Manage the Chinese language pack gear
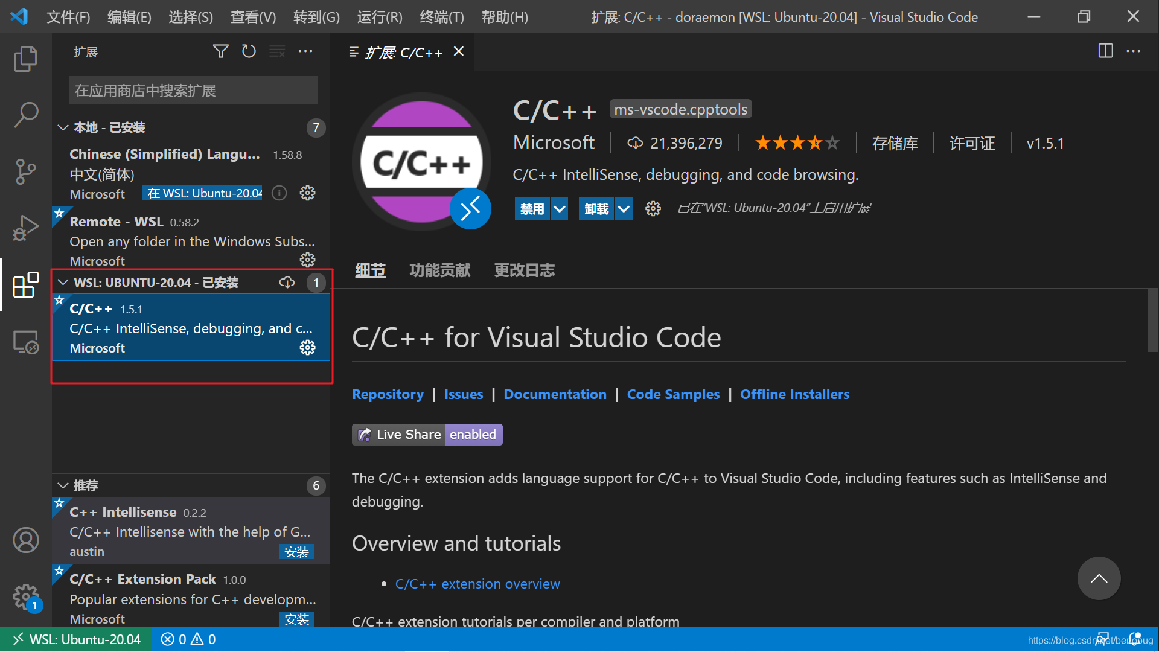 pyautogui.click(x=308, y=193)
